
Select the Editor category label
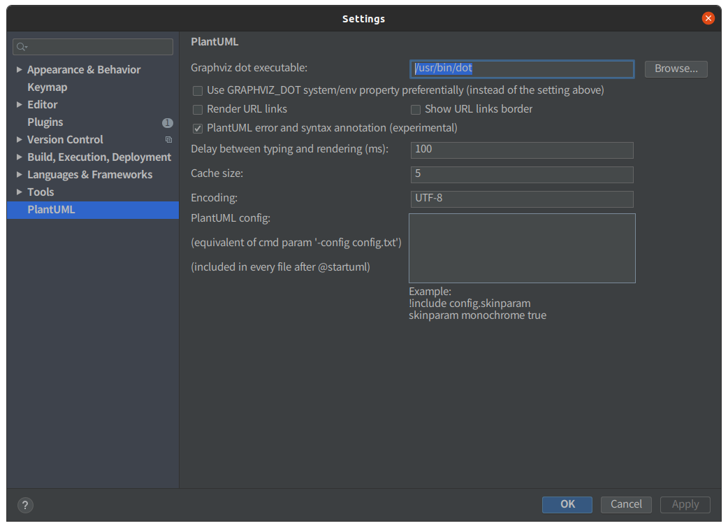pos(42,105)
